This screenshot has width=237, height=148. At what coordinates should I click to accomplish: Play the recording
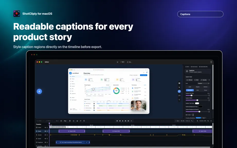pos(123,121)
